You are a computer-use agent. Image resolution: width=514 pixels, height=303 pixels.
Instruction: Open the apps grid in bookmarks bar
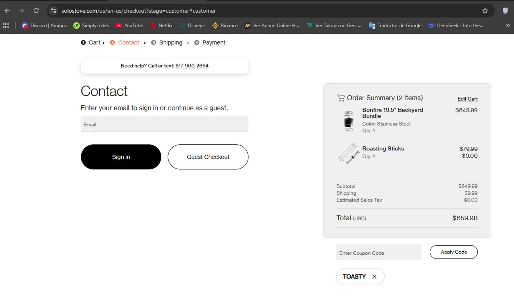point(6,25)
